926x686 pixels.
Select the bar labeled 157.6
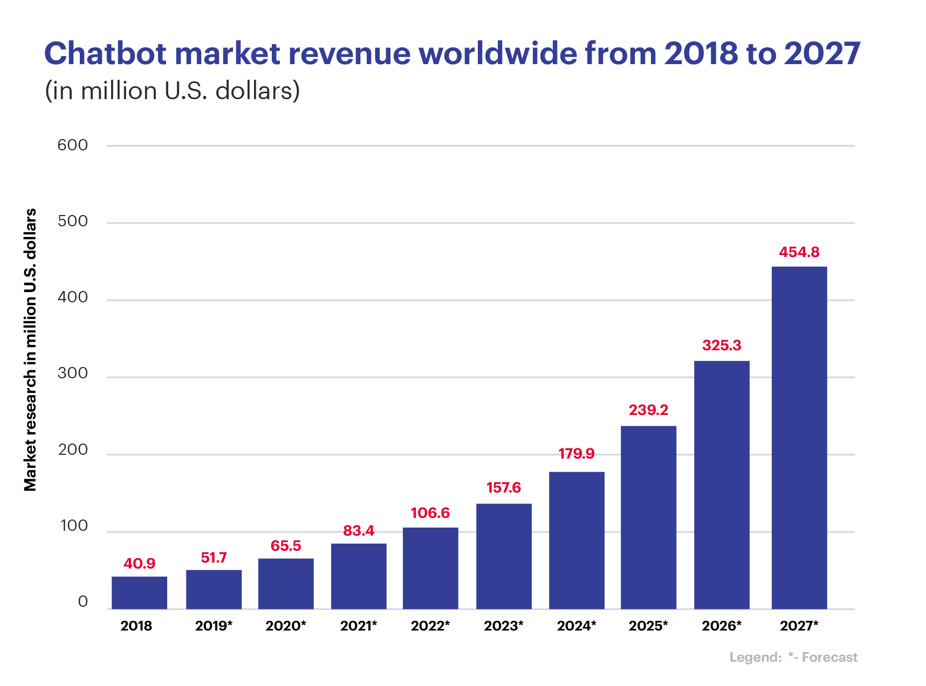pyautogui.click(x=503, y=555)
